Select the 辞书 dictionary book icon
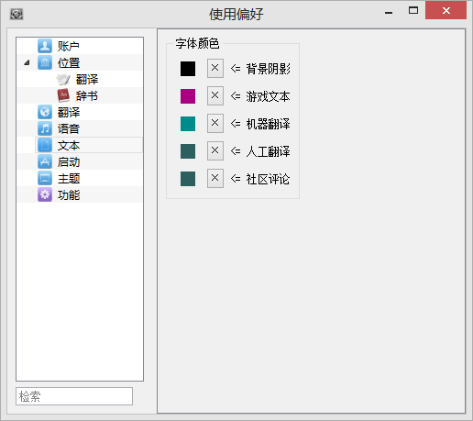473x421 pixels. pyautogui.click(x=63, y=95)
